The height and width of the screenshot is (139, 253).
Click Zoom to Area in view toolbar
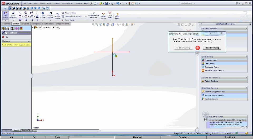pyautogui.click(x=97, y=25)
